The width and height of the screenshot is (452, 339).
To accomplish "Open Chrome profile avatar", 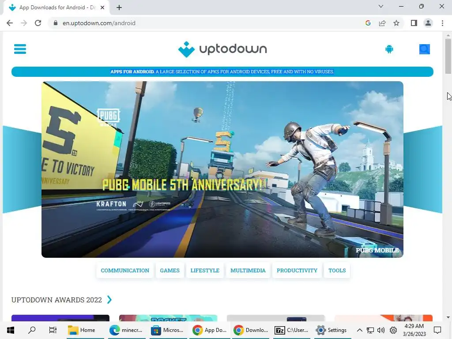I will [428, 23].
